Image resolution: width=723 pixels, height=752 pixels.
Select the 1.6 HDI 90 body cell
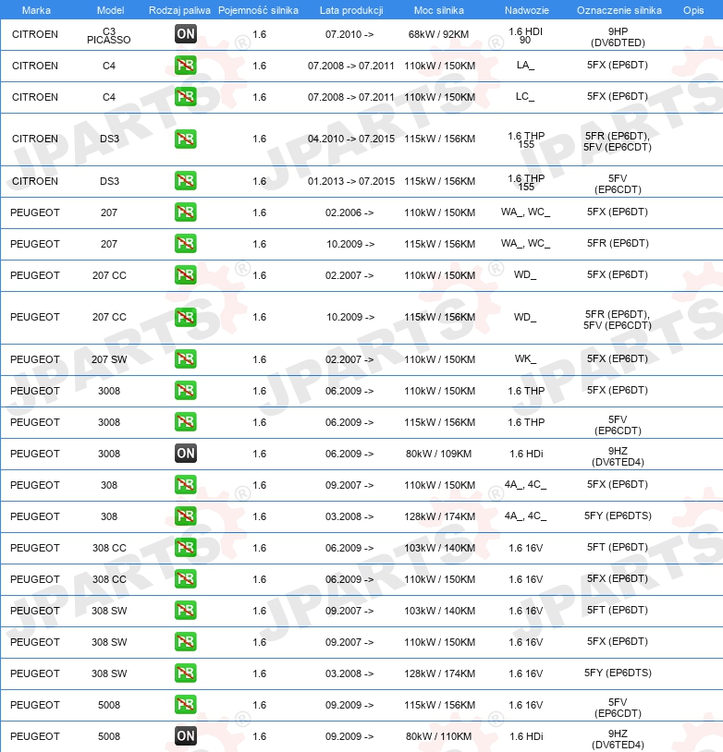point(526,35)
